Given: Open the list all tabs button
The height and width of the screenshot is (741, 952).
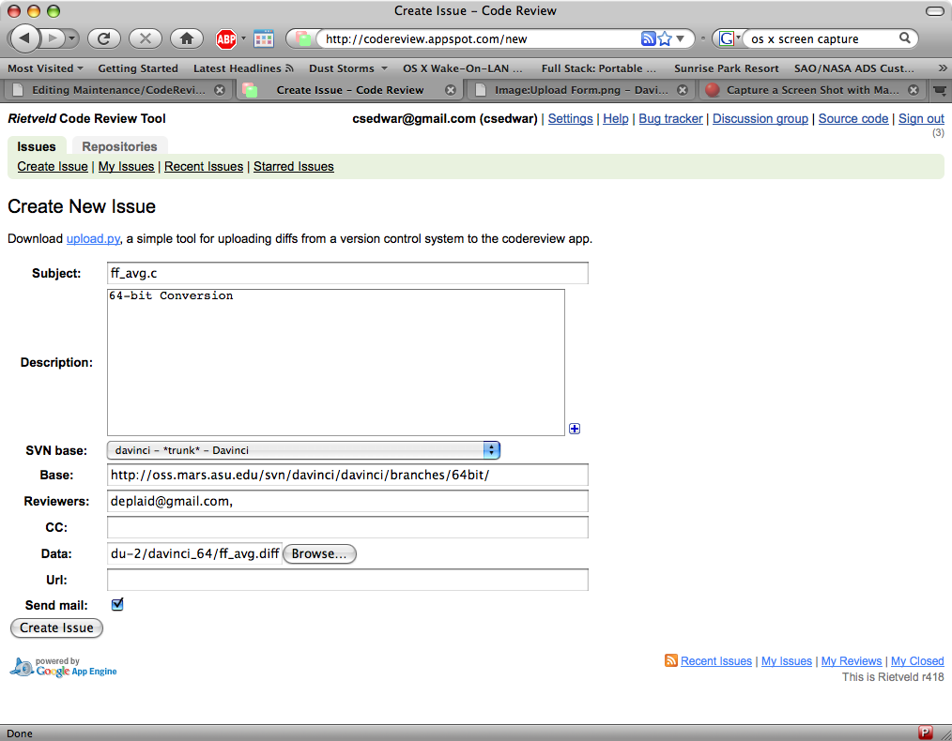Looking at the screenshot, I should click(940, 90).
